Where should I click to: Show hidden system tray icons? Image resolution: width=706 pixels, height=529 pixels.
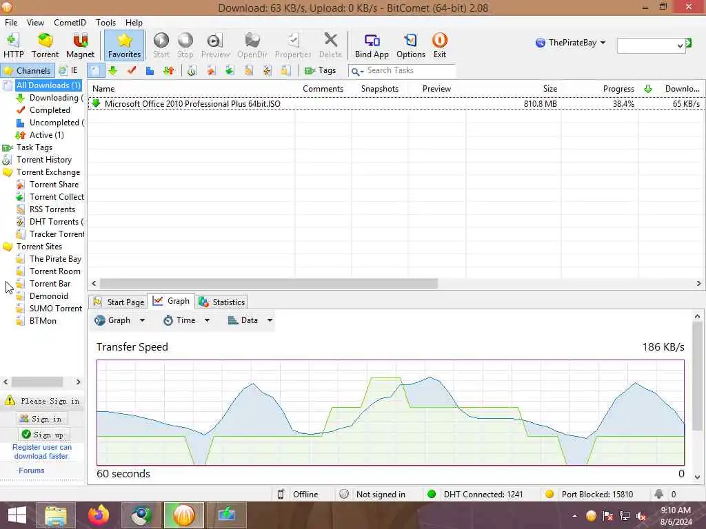pos(574,516)
